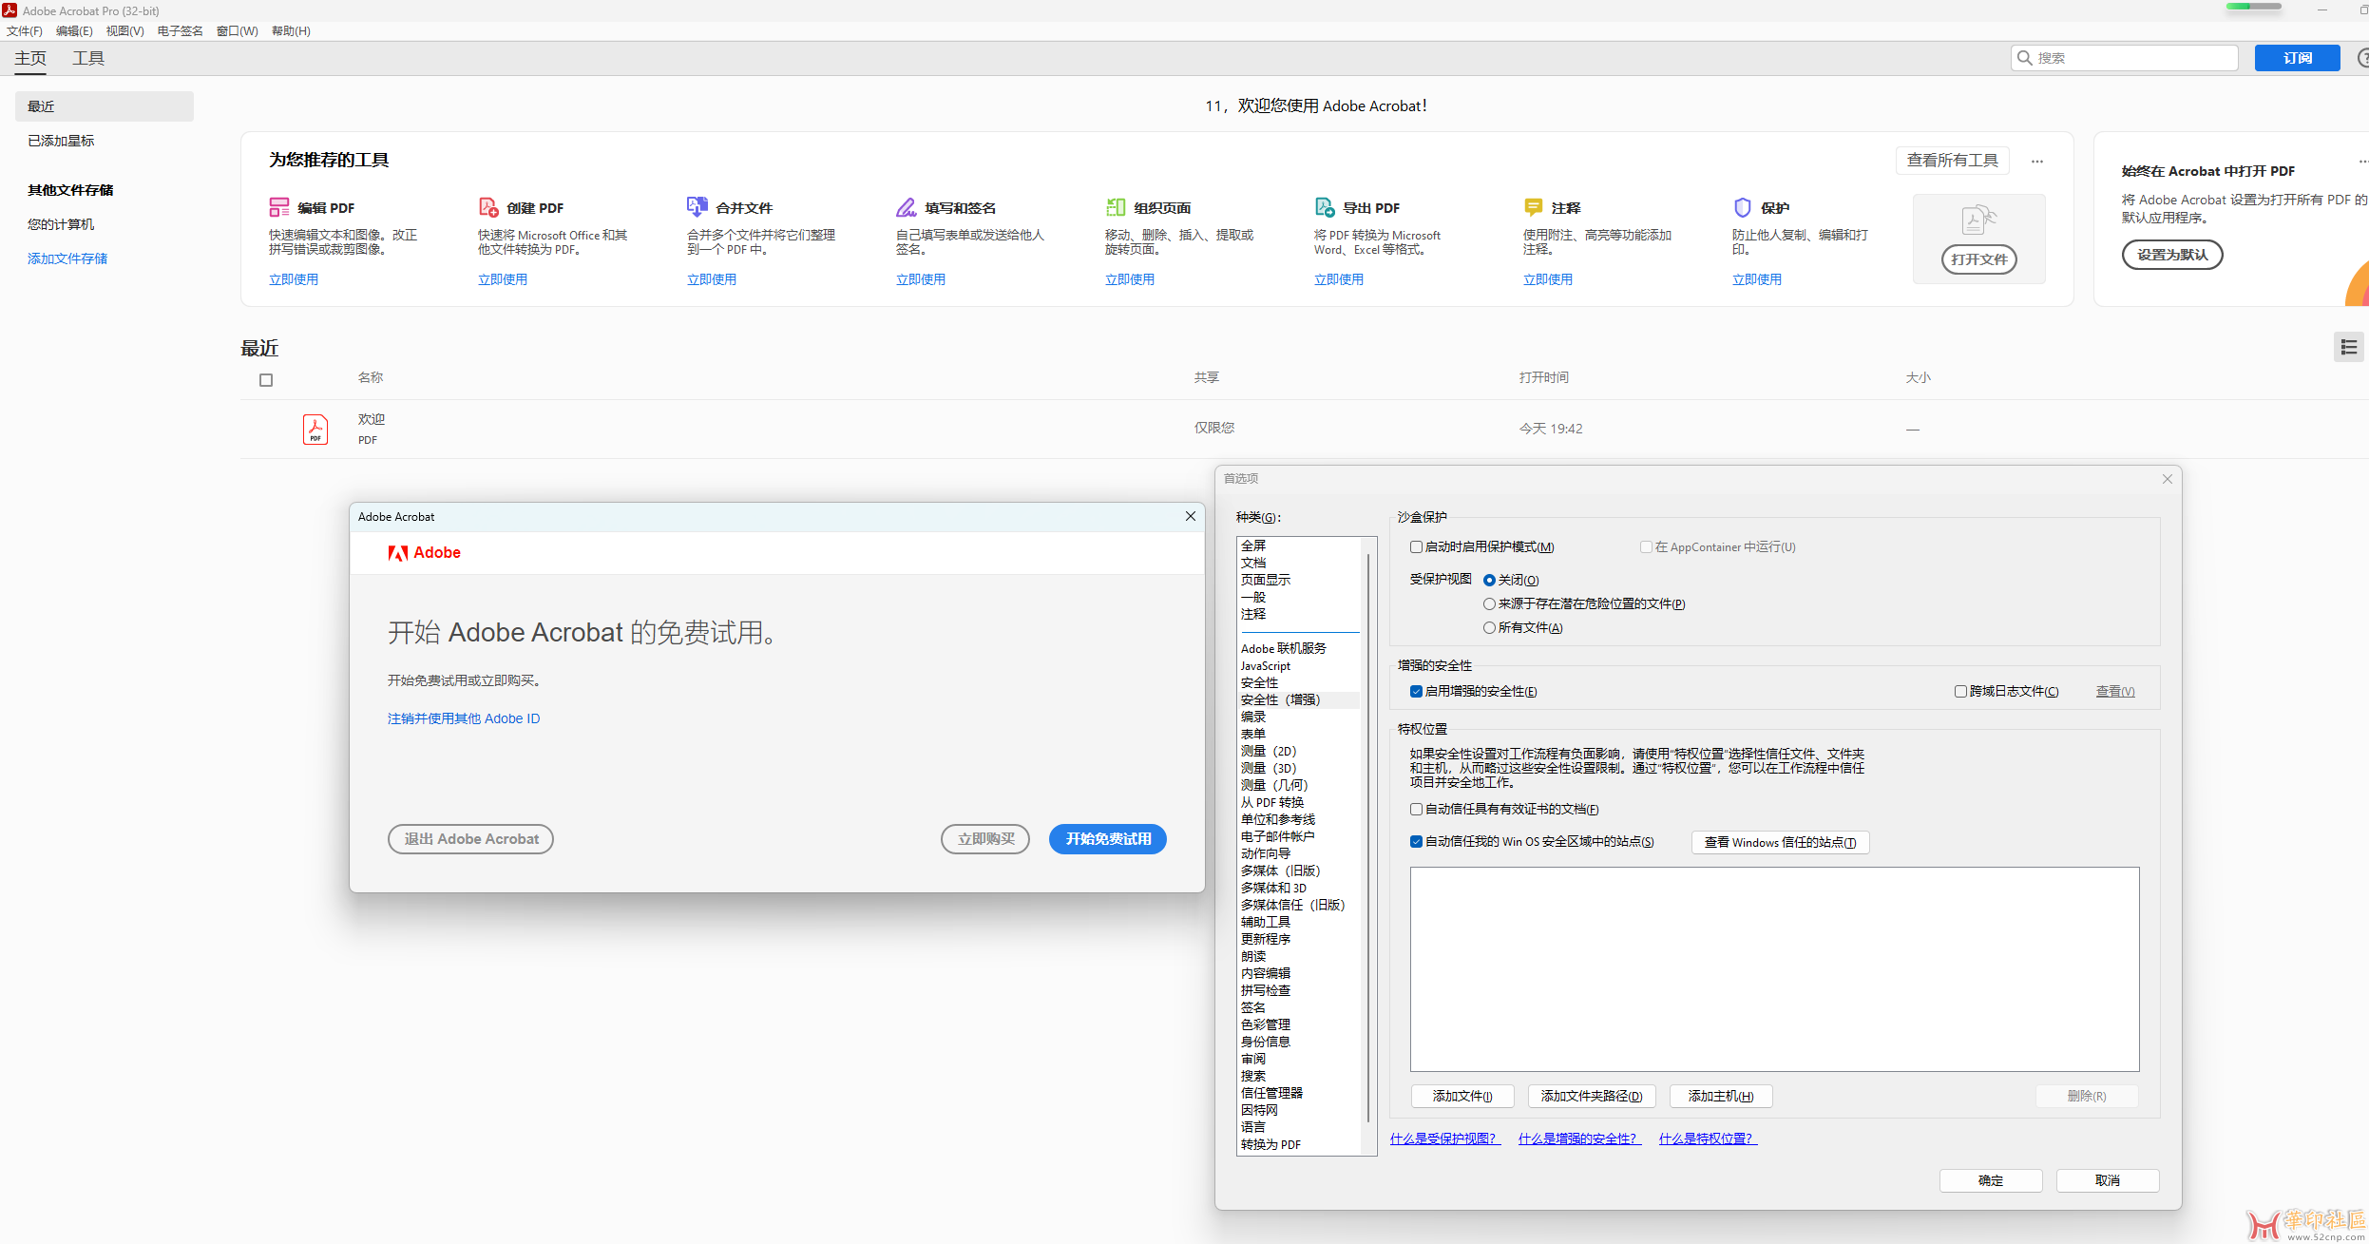Click 打开文件 button
Viewport: 2369px width, 1244px height.
[x=1978, y=259]
